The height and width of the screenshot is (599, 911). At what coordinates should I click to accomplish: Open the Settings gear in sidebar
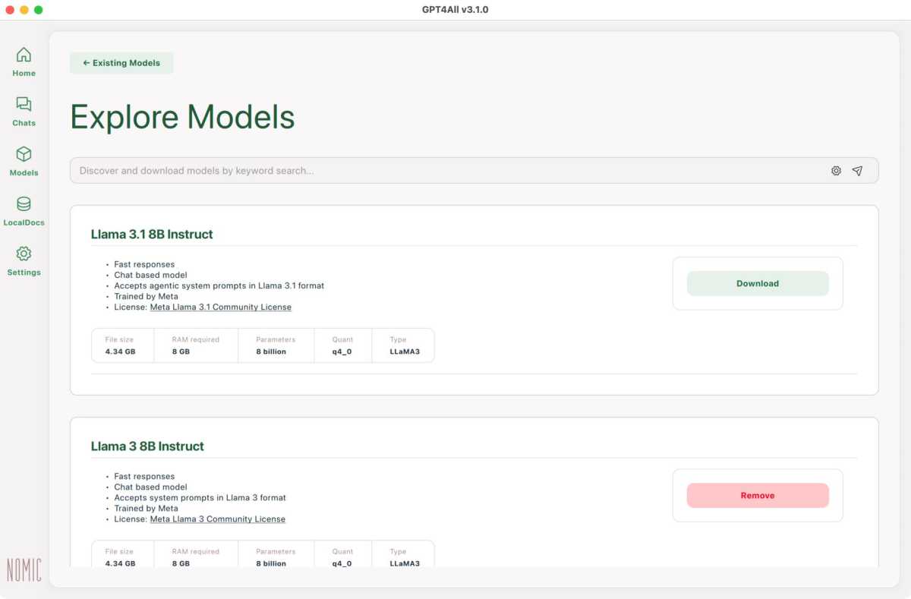24,254
